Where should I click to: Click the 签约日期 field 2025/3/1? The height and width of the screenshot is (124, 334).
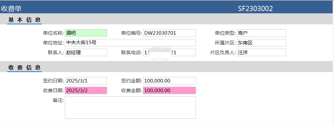(86, 81)
